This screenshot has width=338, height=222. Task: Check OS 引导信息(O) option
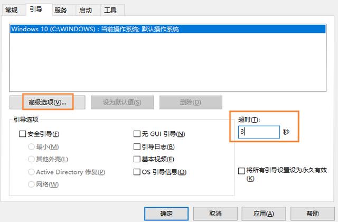coord(137,172)
